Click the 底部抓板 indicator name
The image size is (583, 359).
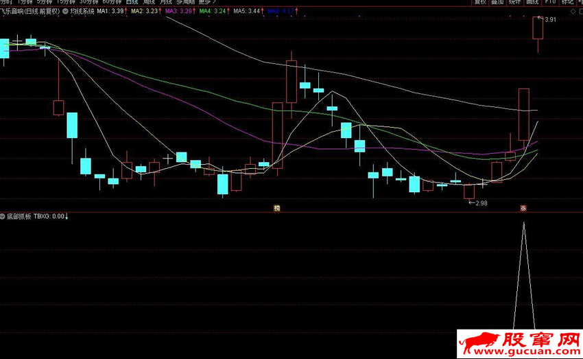[x=19, y=216]
